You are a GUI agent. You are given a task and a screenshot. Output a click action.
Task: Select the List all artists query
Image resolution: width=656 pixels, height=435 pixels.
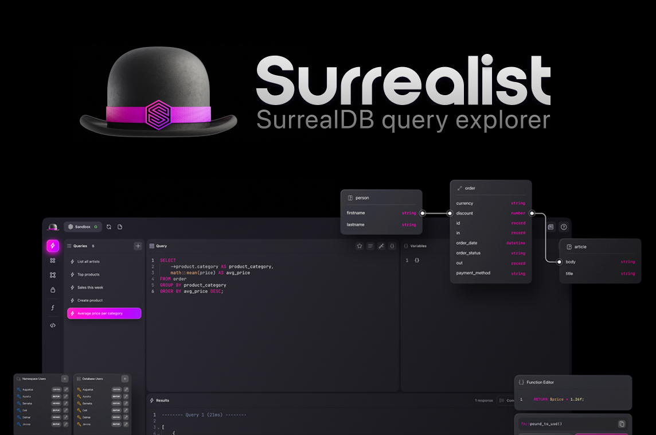(x=104, y=262)
